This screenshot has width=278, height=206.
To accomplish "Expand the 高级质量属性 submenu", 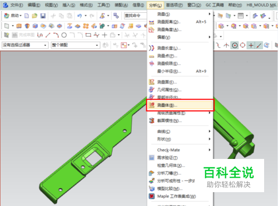I will (180, 113).
